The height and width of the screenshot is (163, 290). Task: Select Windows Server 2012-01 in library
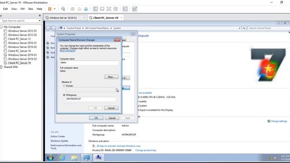click(22, 31)
